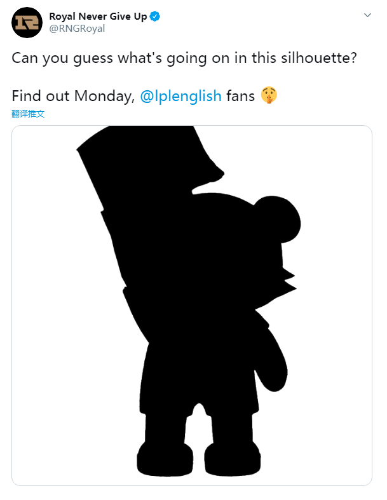
Task: Click the shushing face emoji
Action: click(270, 97)
